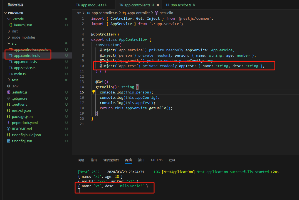299x200 pixels.
Task: Select app.controller.ts in explorer tree
Action: [27, 55]
